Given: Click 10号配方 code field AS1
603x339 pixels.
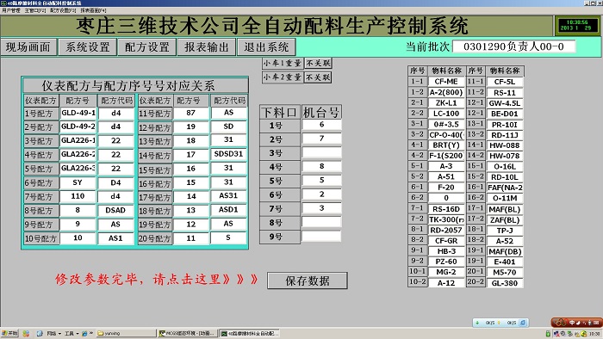Looking at the screenshot, I should tap(115, 238).
